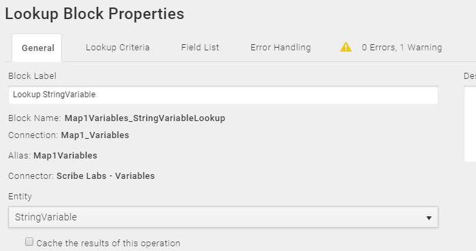Click the Scribe Labs - Variables connector name
Image resolution: width=476 pixels, height=251 pixels.
point(106,175)
